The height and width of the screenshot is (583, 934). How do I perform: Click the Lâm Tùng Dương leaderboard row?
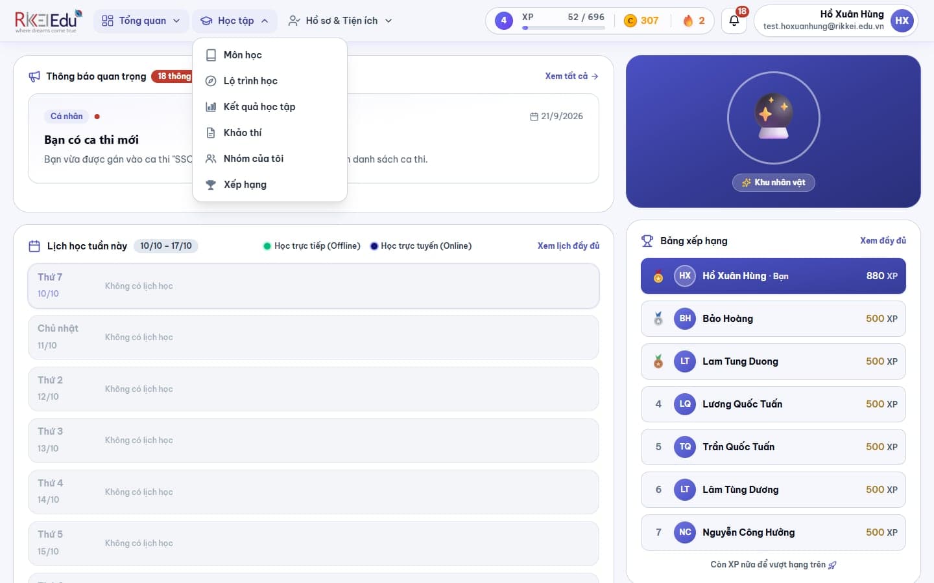tap(773, 490)
